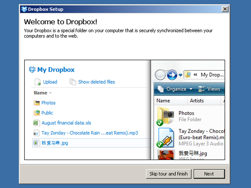The image size is (251, 188).
Task: Open the Views toolbar menu
Action: pyautogui.click(x=210, y=89)
